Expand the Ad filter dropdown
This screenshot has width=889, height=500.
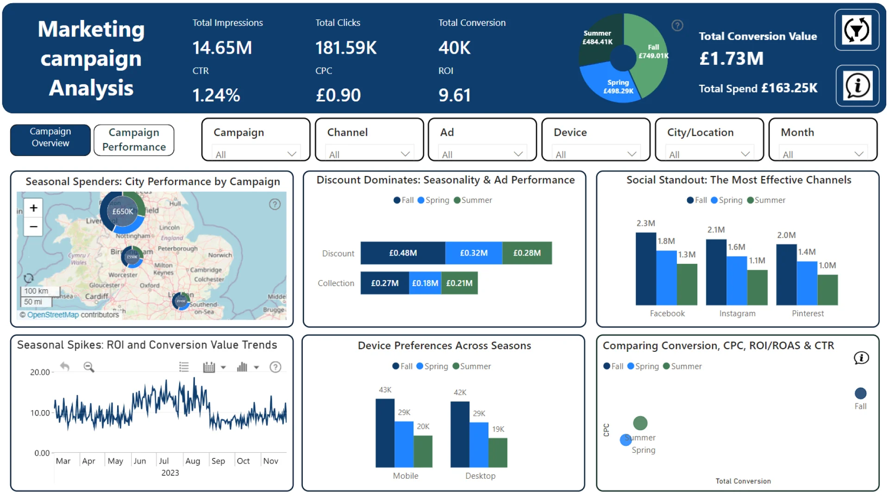coord(482,154)
